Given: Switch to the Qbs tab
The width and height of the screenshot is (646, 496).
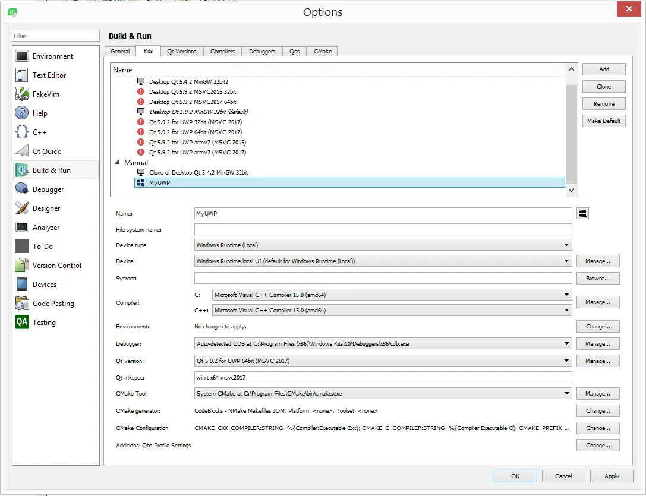Looking at the screenshot, I should point(295,52).
